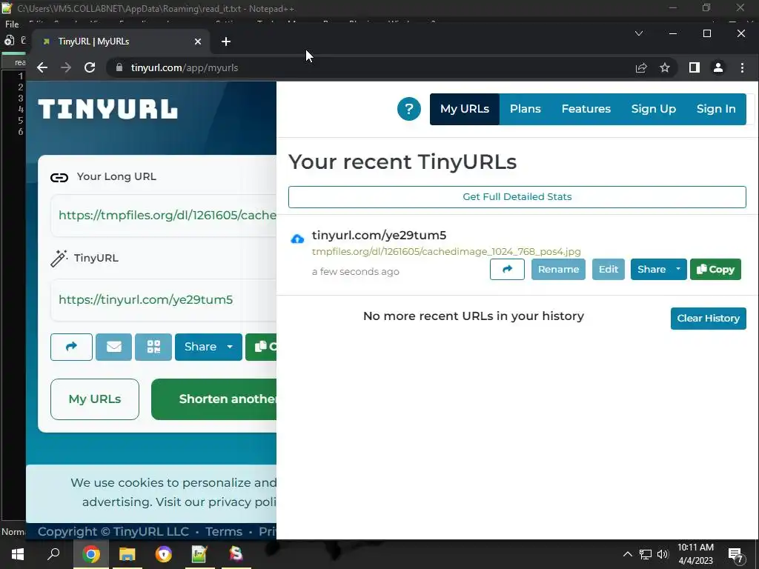Click Get Full Detailed Stats button
Image resolution: width=759 pixels, height=569 pixels.
coord(517,197)
